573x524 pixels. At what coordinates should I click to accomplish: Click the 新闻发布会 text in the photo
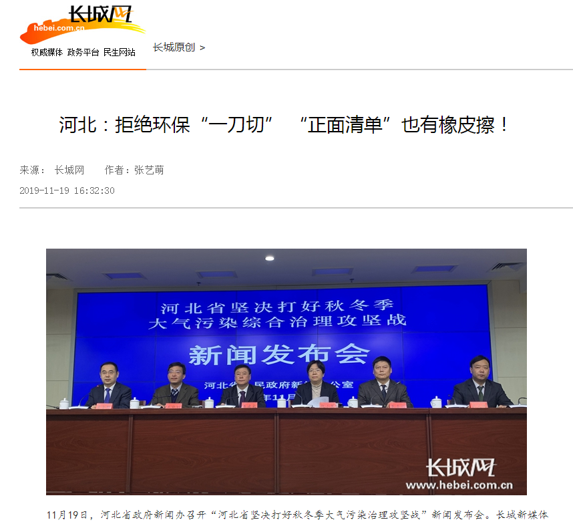coord(279,354)
